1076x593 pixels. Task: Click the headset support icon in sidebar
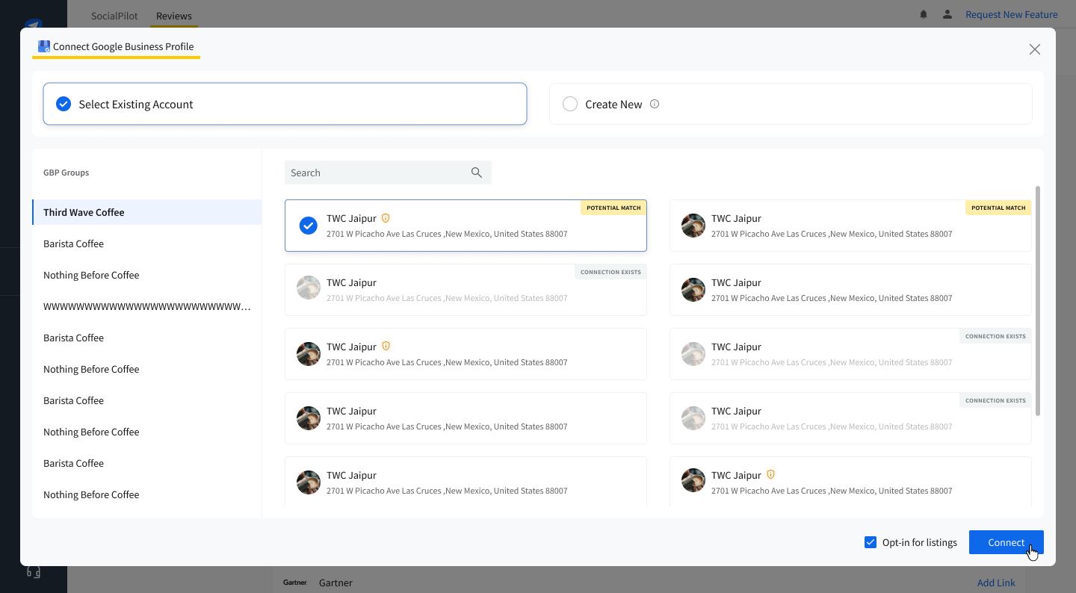pos(34,571)
